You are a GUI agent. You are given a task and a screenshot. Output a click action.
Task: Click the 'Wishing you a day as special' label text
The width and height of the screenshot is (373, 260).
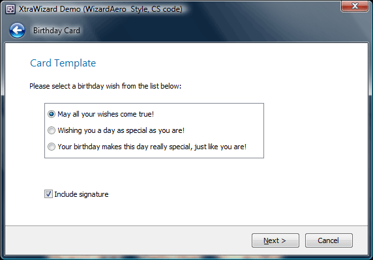click(121, 130)
